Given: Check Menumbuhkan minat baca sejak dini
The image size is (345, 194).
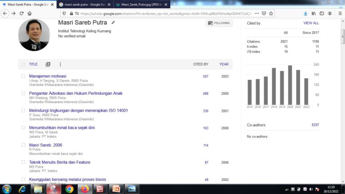Looking at the screenshot, I should (x=23, y=128).
